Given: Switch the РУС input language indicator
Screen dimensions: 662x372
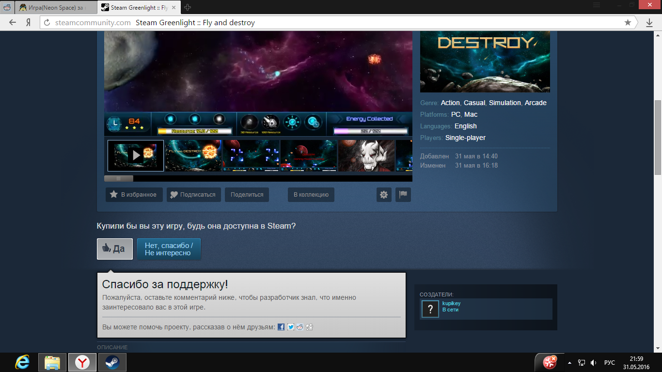Looking at the screenshot, I should [610, 363].
